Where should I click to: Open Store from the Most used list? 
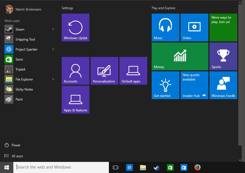point(30,59)
